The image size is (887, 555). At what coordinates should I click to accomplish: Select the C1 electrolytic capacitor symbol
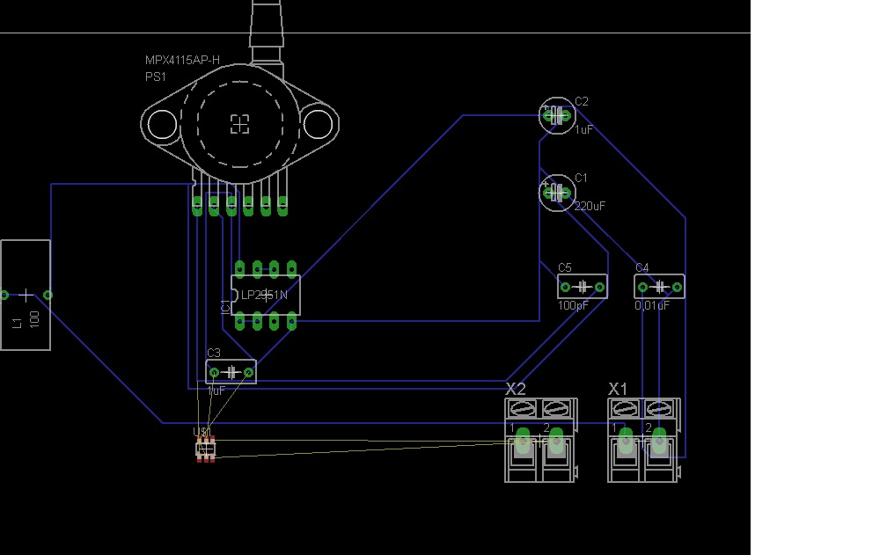(557, 193)
